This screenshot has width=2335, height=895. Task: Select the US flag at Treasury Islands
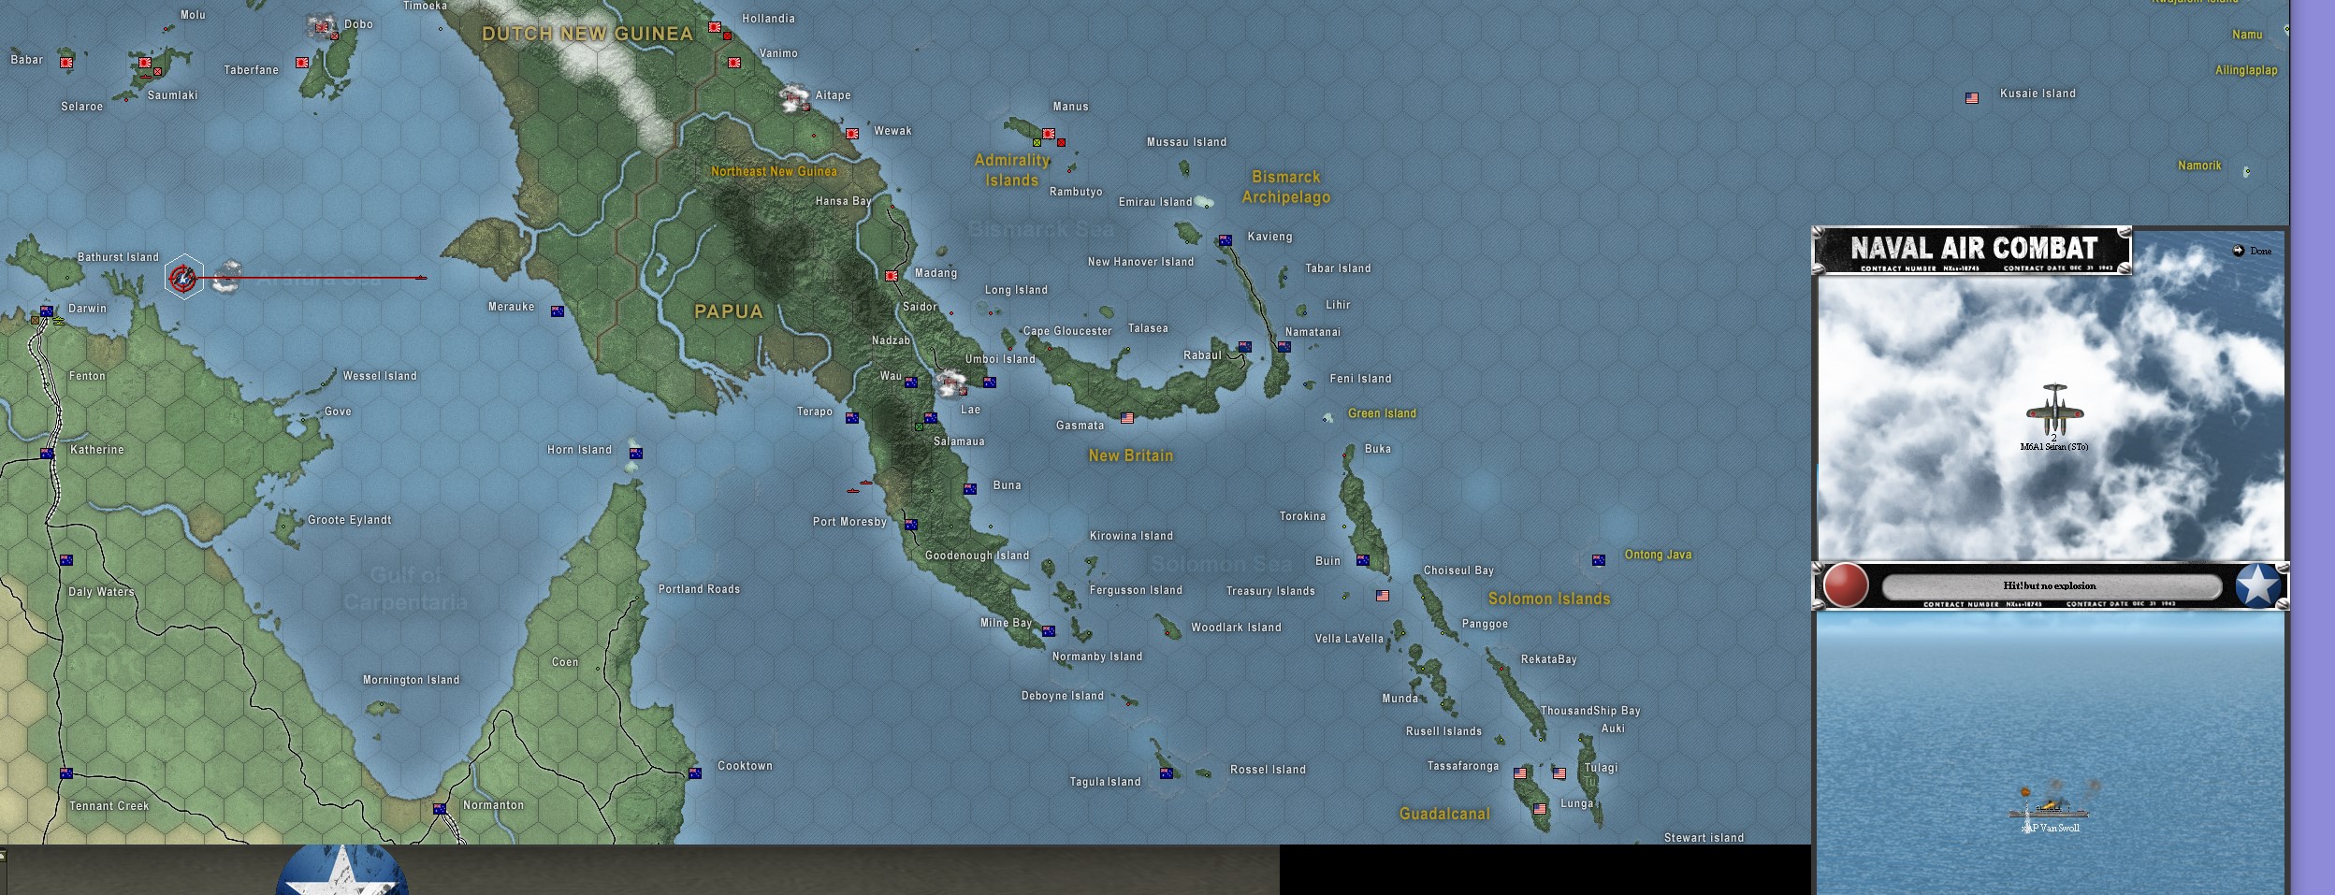[x=1383, y=596]
